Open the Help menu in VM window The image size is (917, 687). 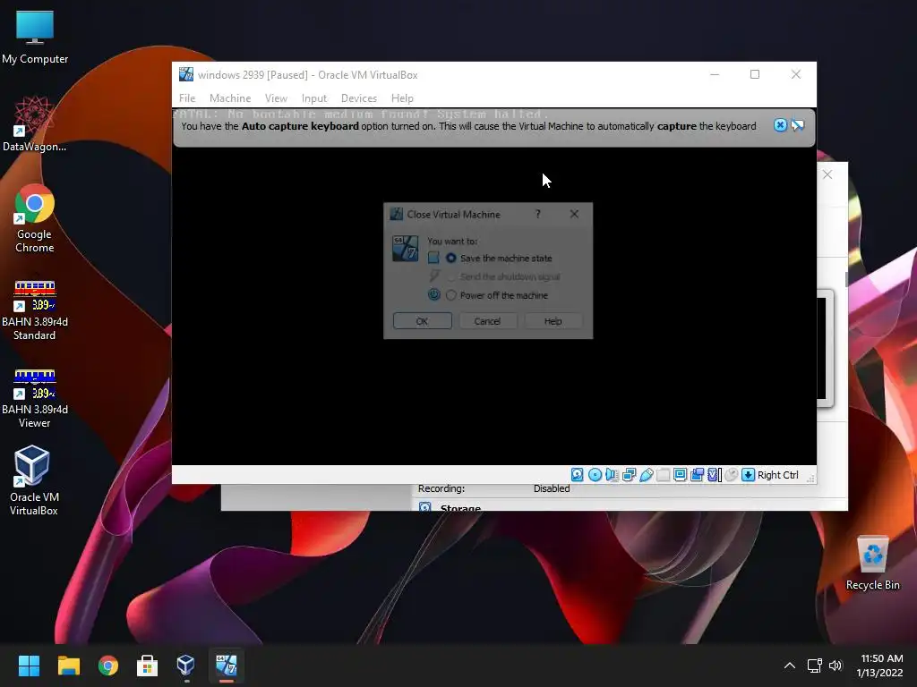pos(402,98)
